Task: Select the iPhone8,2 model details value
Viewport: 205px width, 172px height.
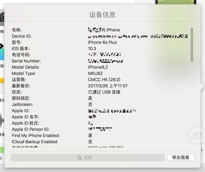Action: pyautogui.click(x=98, y=67)
